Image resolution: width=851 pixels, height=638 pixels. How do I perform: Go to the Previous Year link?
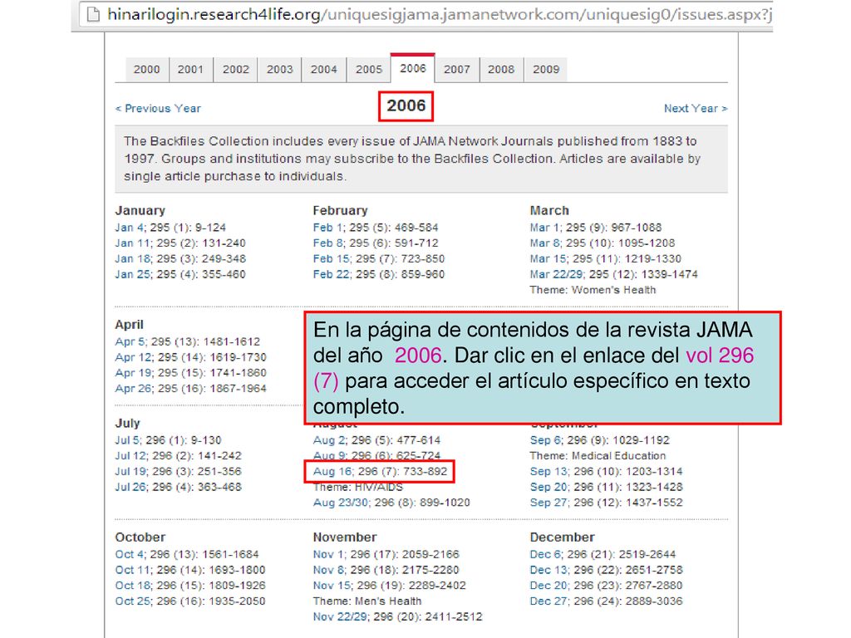pos(158,109)
